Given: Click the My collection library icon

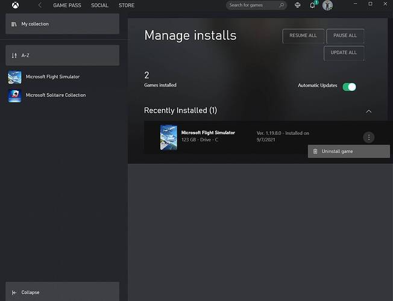Looking at the screenshot, I should [14, 24].
